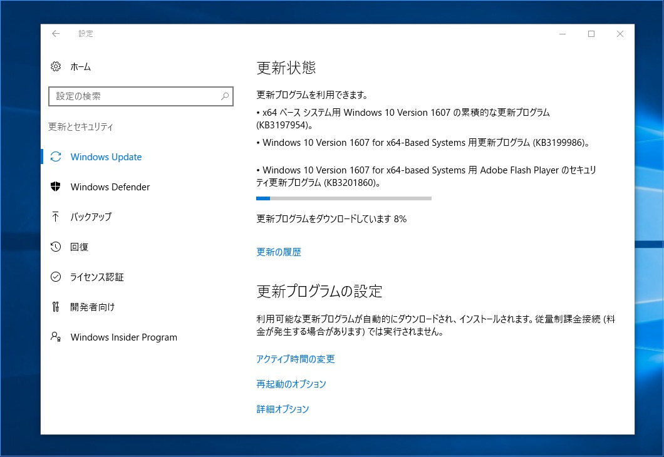Maximize the settings window
The height and width of the screenshot is (457, 664).
coord(591,34)
